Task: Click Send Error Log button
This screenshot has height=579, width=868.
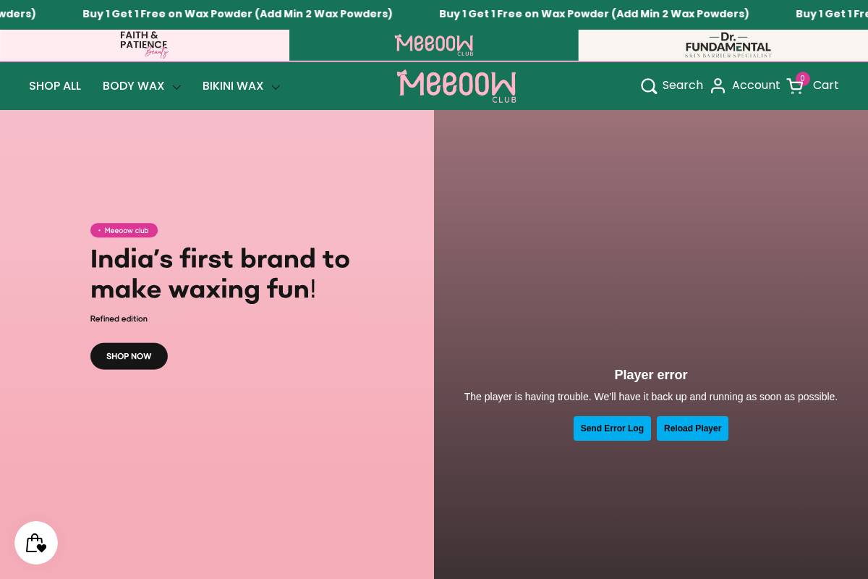Action: click(x=612, y=428)
